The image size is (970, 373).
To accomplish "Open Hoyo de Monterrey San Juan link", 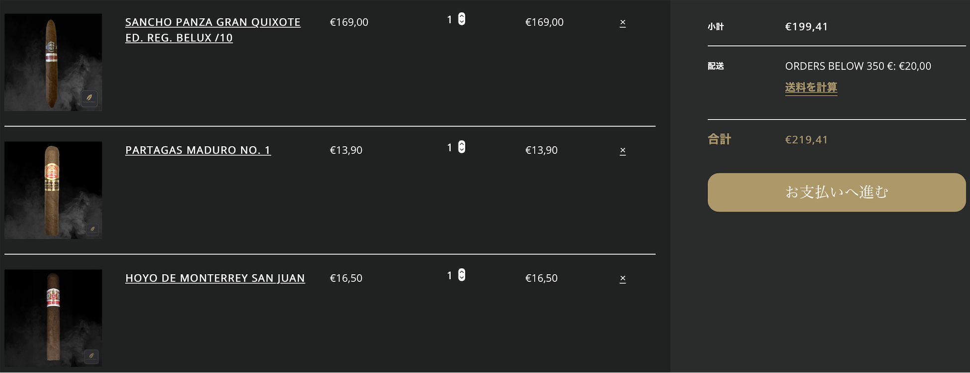I will click(x=215, y=278).
